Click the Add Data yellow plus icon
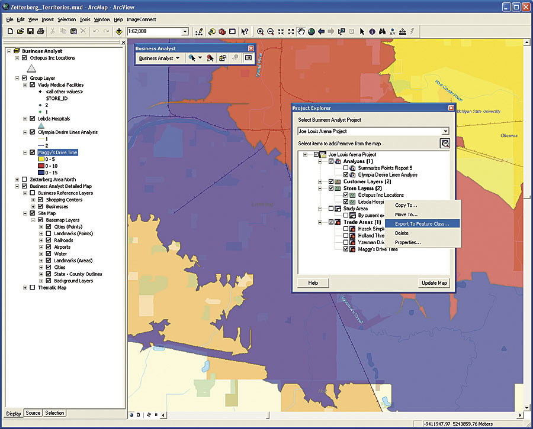The image size is (533, 429). click(x=119, y=31)
